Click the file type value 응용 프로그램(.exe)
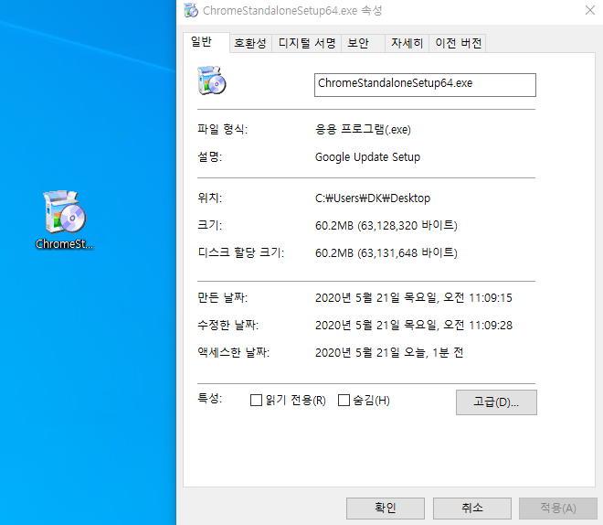This screenshot has width=603, height=525. (x=363, y=129)
